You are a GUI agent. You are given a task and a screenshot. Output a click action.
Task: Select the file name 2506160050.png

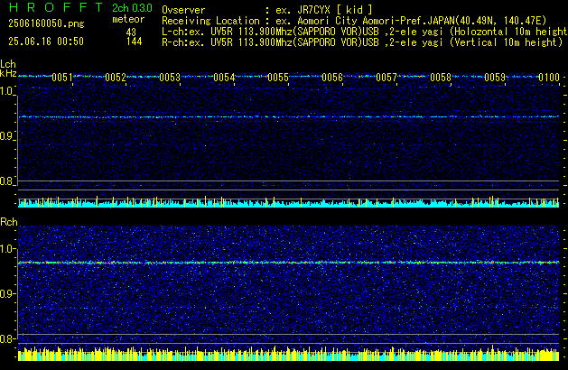(46, 23)
